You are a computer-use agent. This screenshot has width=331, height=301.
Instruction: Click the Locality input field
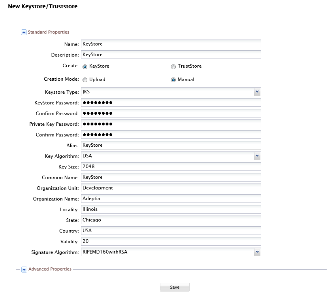click(171, 209)
